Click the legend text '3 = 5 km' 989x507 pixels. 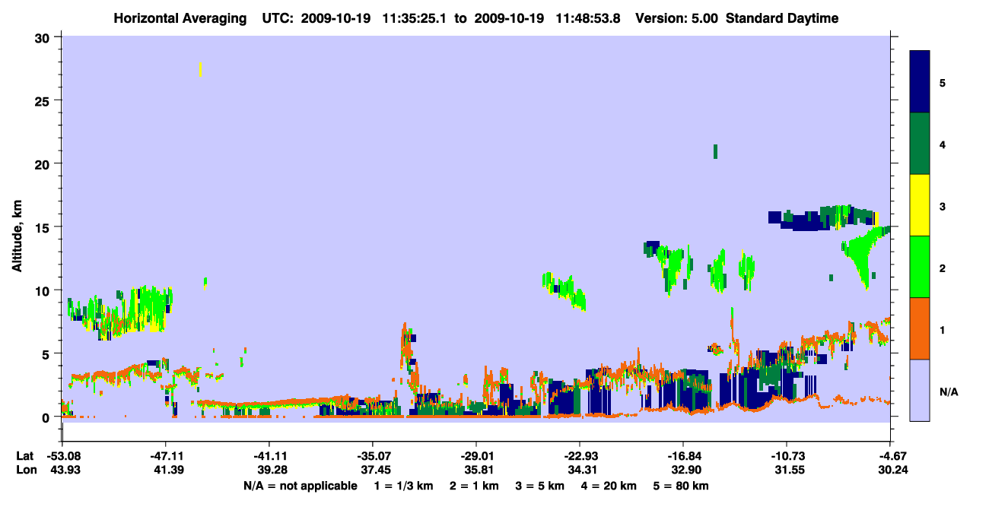click(x=539, y=486)
